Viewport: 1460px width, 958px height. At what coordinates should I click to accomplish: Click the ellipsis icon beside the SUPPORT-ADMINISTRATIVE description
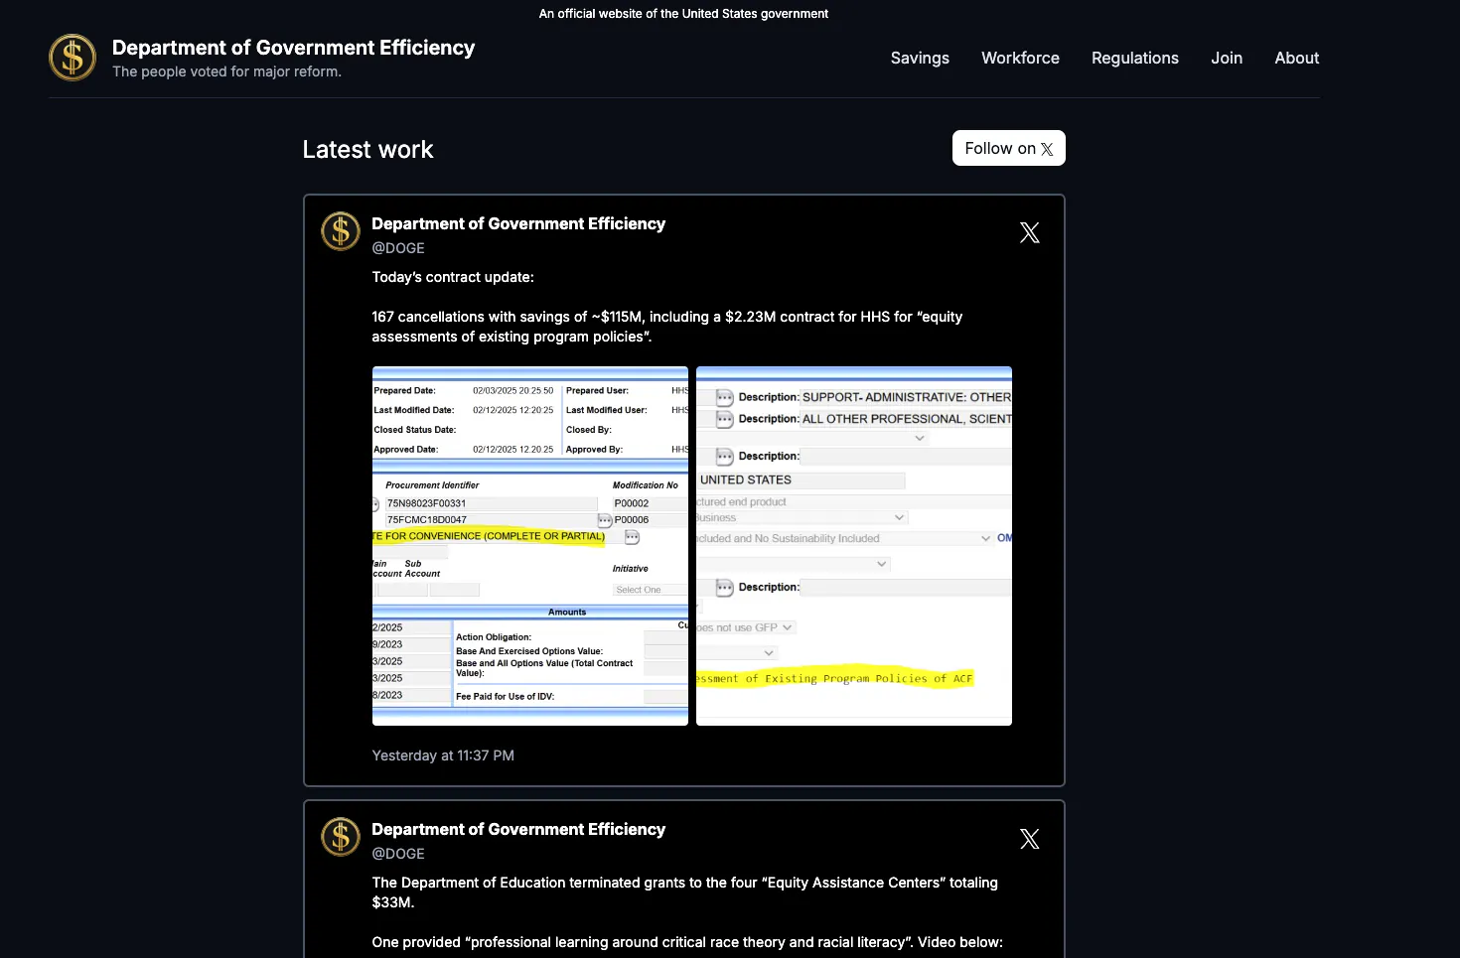724,397
